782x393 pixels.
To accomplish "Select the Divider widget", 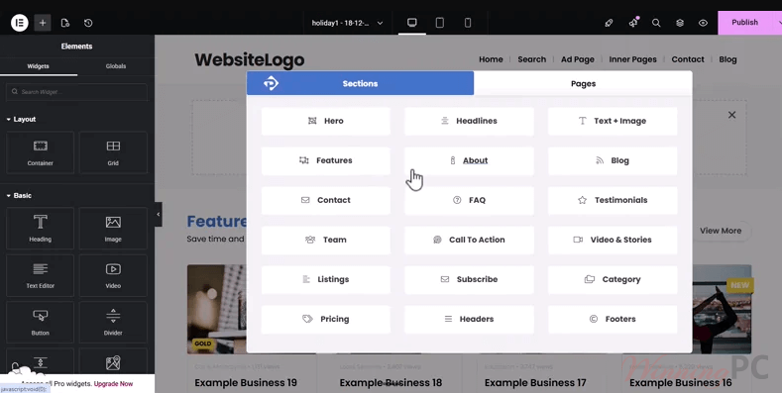I will pos(113,323).
